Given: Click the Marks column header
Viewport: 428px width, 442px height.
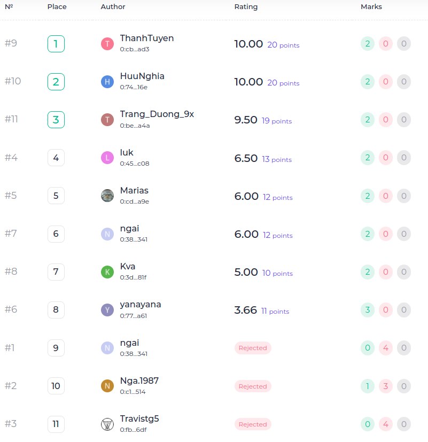Looking at the screenshot, I should coord(371,7).
